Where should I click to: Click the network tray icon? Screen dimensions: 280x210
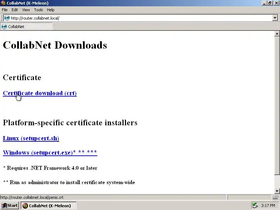255,205
